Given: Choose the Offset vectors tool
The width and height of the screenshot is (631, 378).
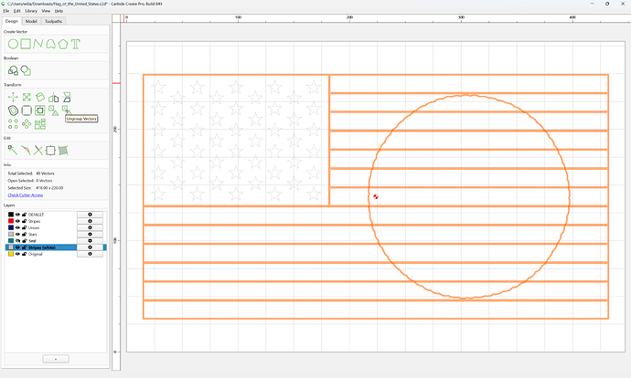Looking at the screenshot, I should pyautogui.click(x=13, y=110).
